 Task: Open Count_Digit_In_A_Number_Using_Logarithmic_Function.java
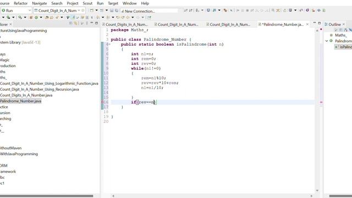click(49, 84)
